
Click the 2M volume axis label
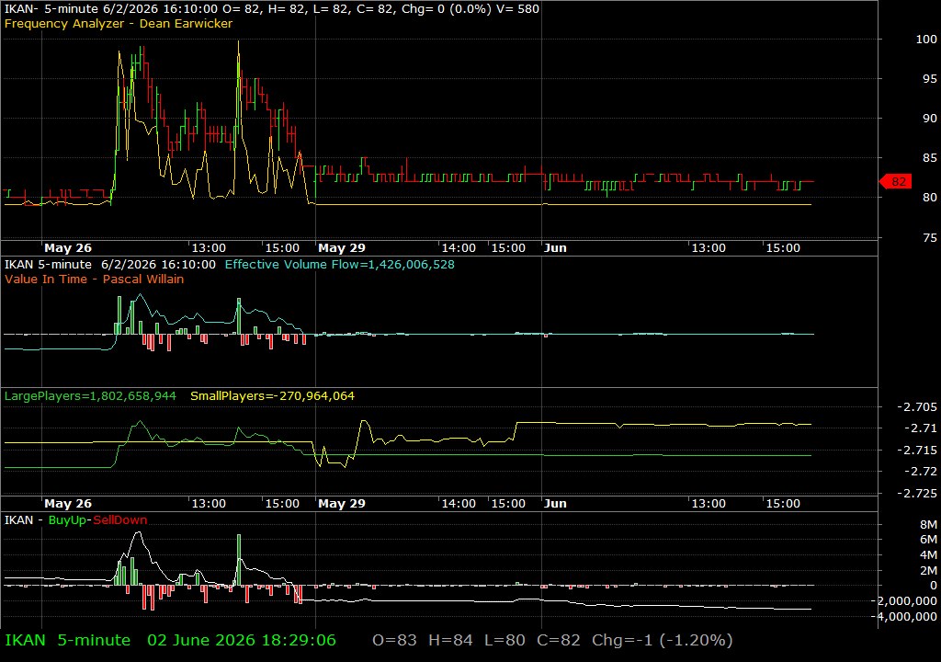928,570
